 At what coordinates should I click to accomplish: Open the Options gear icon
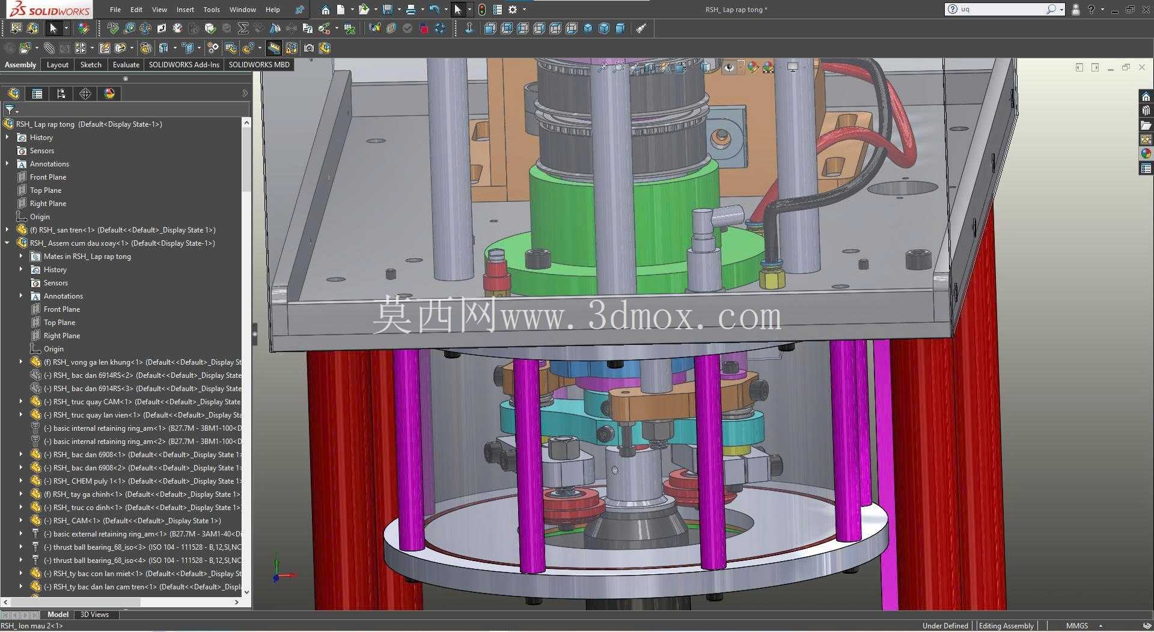pyautogui.click(x=513, y=10)
